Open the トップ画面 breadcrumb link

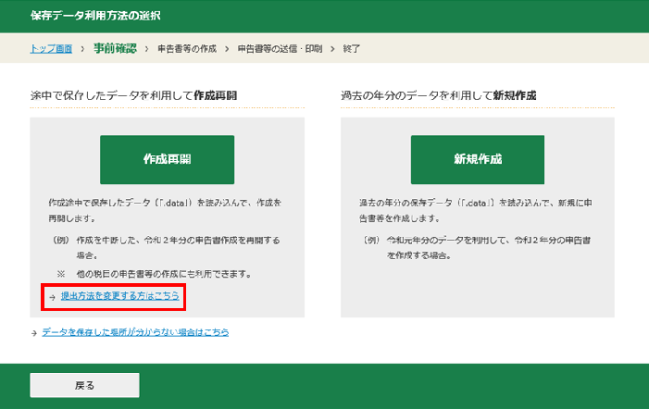coord(51,49)
